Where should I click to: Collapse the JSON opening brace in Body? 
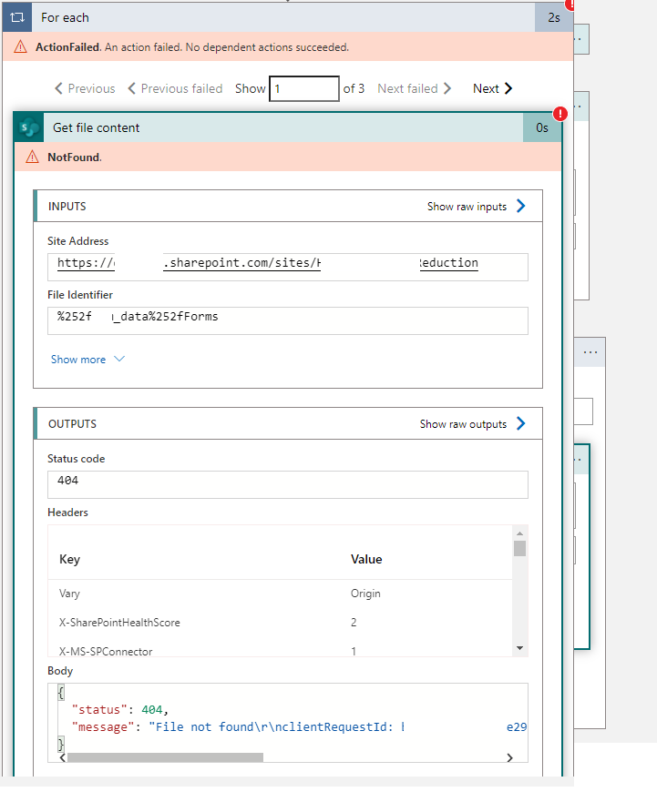pyautogui.click(x=60, y=693)
